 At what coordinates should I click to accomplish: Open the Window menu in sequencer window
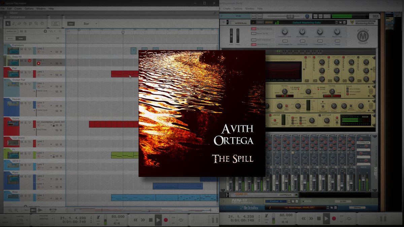(41, 8)
